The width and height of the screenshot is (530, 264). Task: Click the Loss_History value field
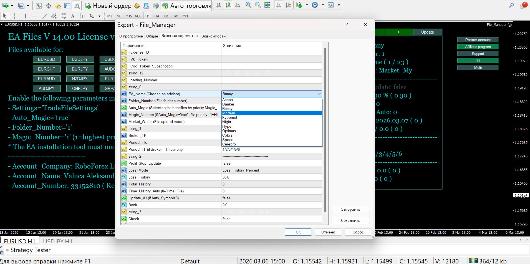pyautogui.click(x=271, y=177)
